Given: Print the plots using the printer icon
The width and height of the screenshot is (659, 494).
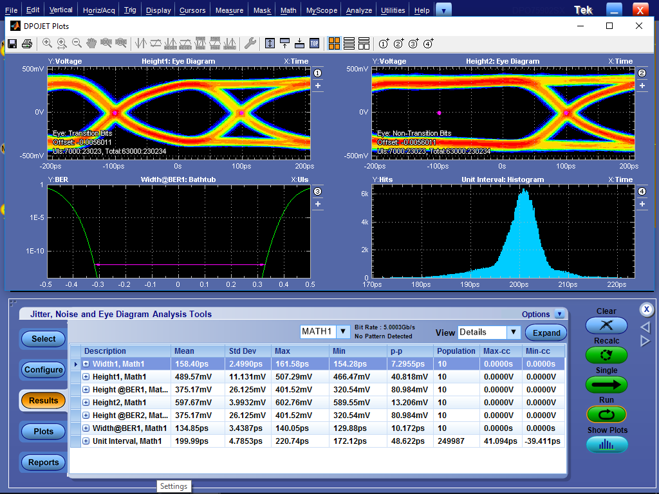Looking at the screenshot, I should pyautogui.click(x=27, y=43).
